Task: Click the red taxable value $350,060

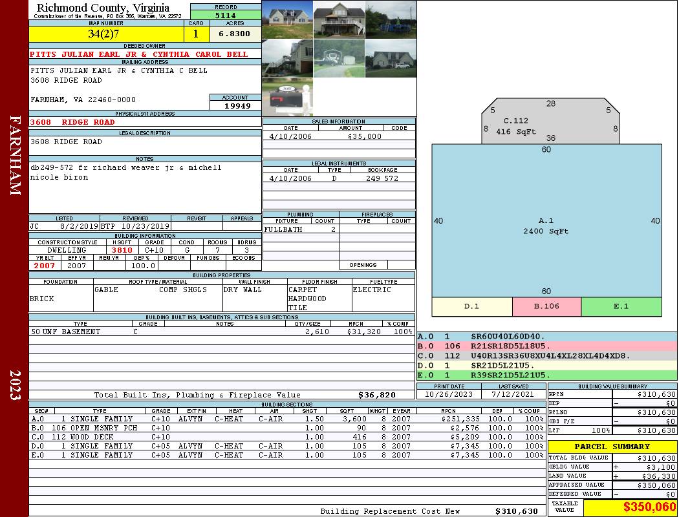Action: point(630,508)
